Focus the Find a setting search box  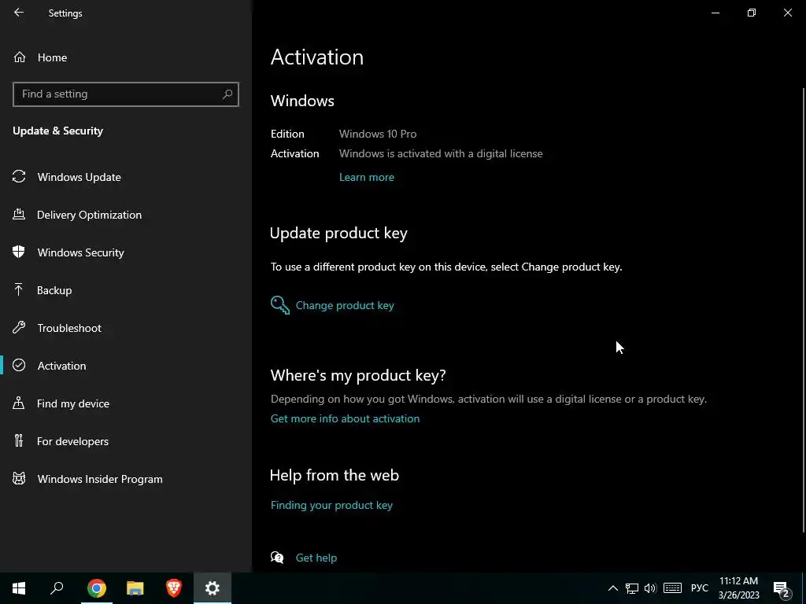126,94
